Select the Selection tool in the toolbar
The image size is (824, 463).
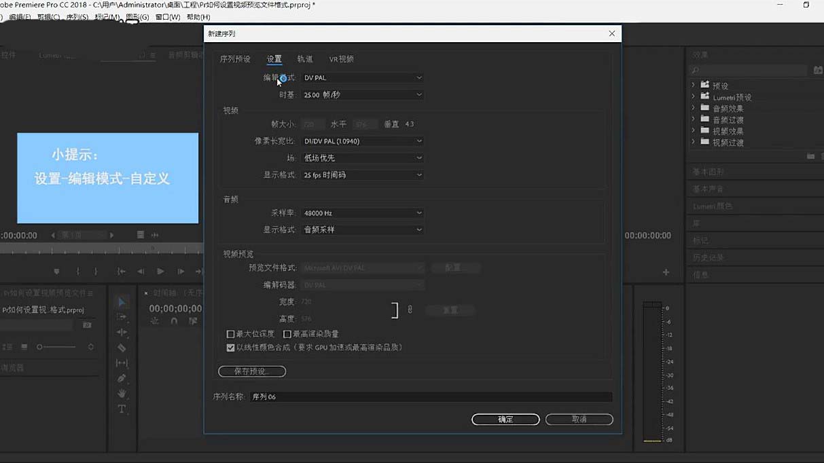(x=122, y=301)
